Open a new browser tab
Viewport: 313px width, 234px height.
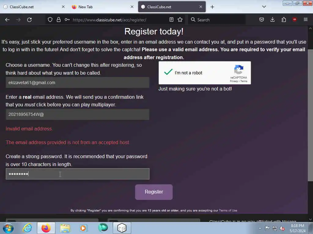[212, 7]
